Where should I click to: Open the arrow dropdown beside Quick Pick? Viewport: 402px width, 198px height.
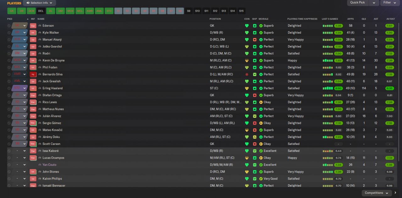point(374,3)
